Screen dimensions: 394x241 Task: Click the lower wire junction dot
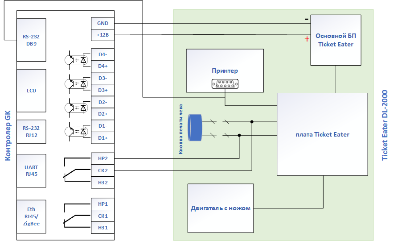click(239, 135)
